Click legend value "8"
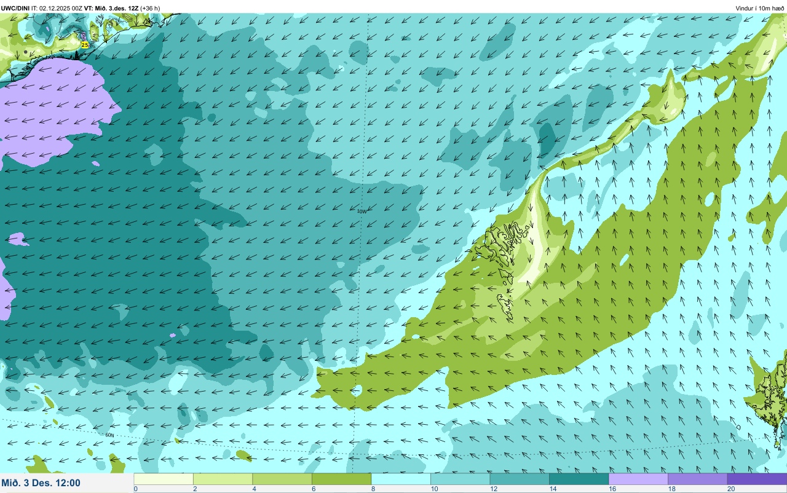 [x=372, y=489]
